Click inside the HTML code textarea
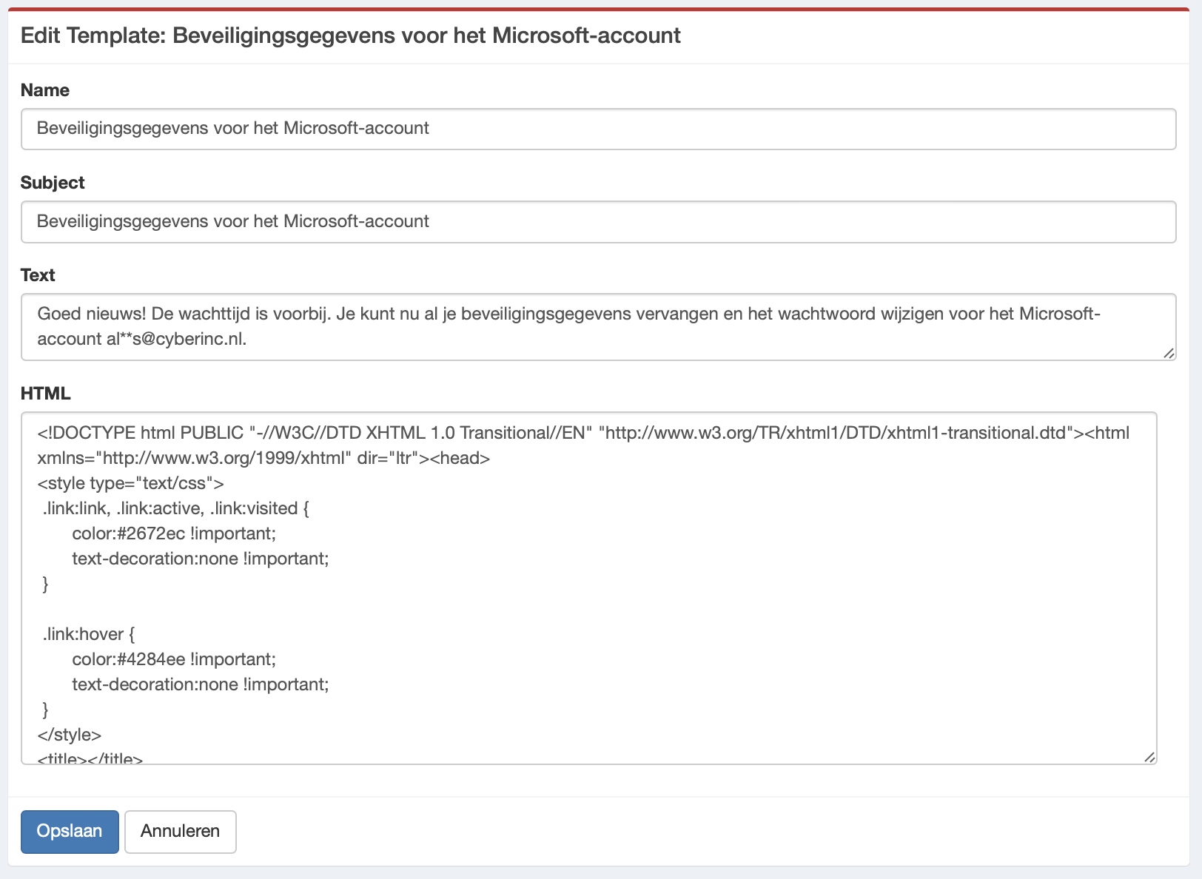 coord(589,588)
